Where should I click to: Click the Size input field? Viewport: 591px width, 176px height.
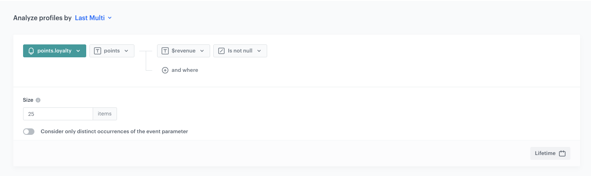[x=58, y=114]
